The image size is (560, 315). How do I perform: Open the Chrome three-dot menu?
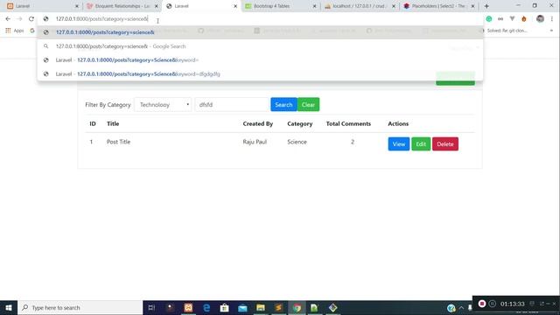(552, 19)
